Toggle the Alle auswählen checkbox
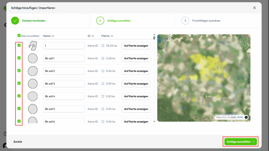269x151 pixels. pos(19,36)
